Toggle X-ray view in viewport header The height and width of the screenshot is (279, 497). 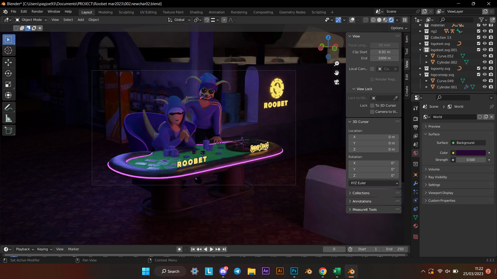[x=366, y=20]
